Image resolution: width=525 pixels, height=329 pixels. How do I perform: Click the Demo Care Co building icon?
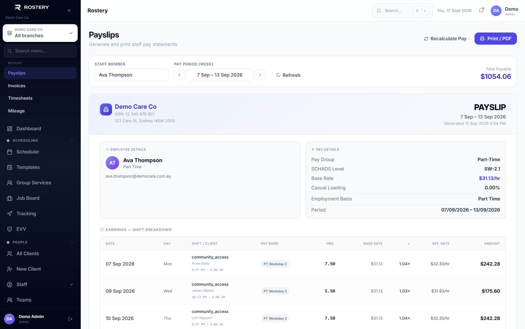[x=106, y=109]
